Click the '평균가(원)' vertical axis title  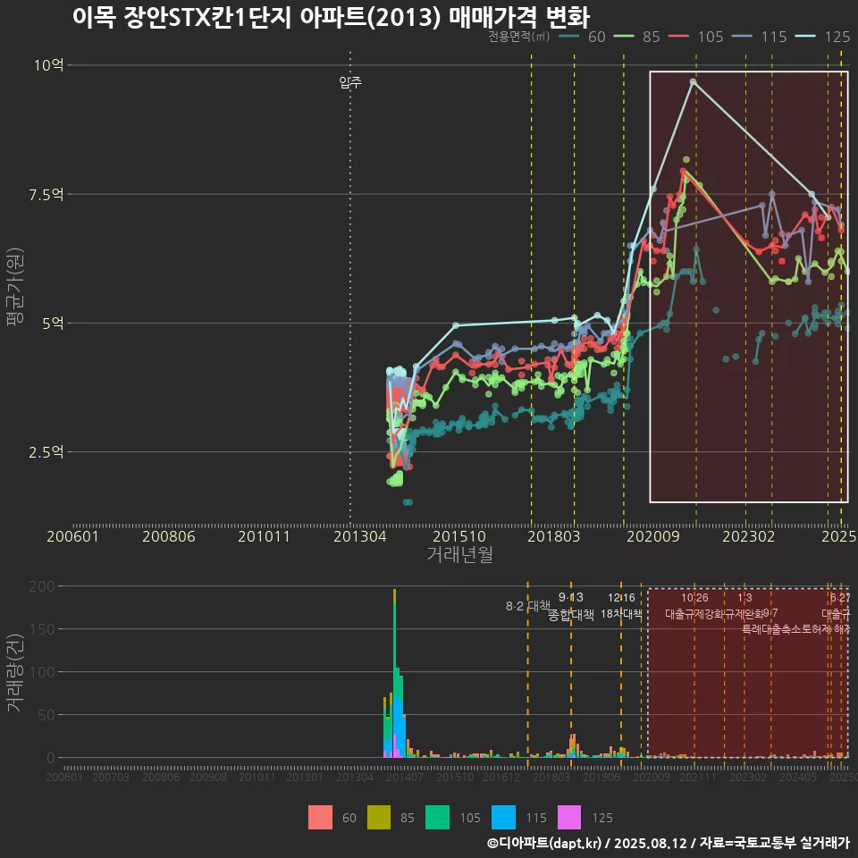point(15,287)
